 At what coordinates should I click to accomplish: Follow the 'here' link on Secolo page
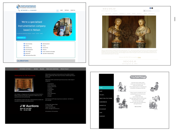139,57
